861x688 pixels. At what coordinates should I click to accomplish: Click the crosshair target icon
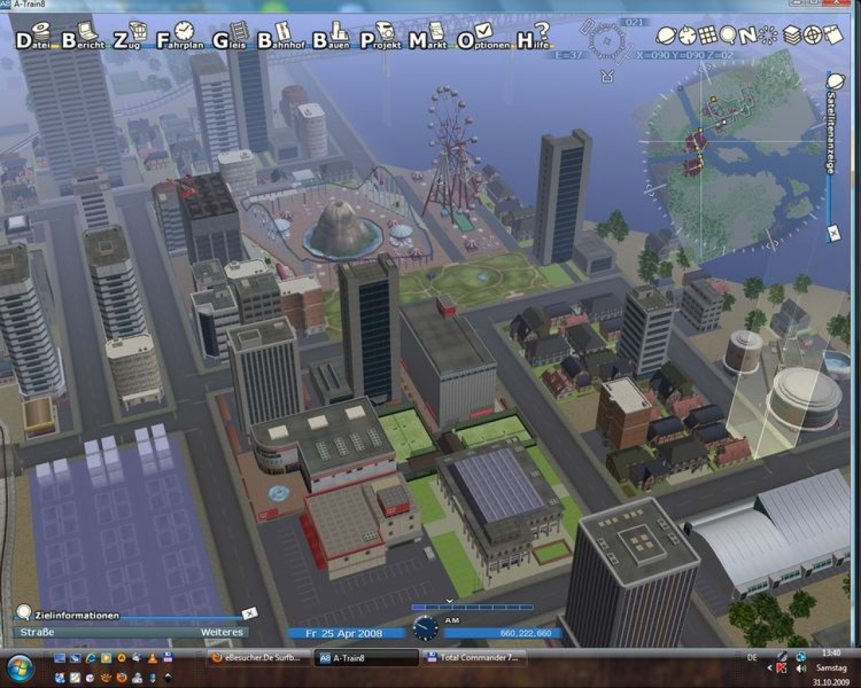(x=813, y=35)
